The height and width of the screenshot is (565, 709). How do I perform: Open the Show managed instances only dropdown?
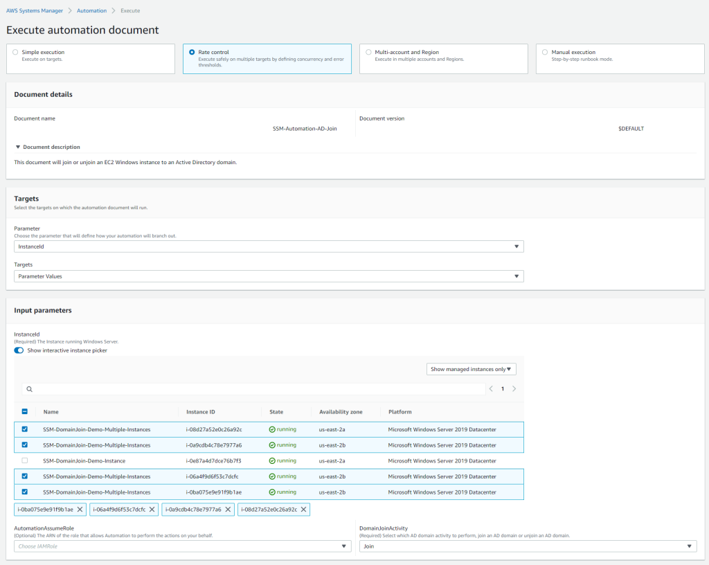(x=471, y=369)
